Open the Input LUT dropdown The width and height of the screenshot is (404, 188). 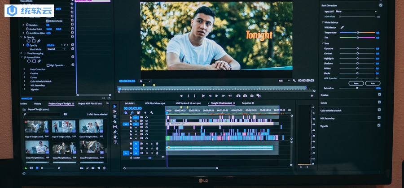click(x=356, y=12)
